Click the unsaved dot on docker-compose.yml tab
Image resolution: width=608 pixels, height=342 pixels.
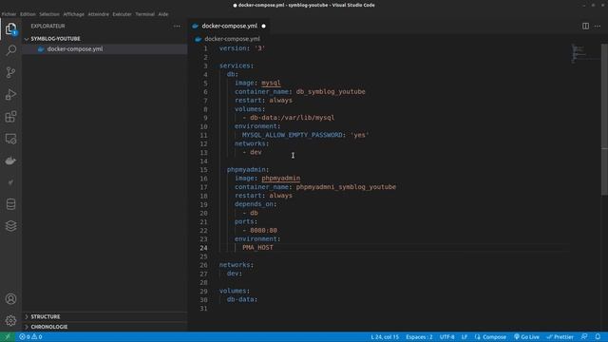(x=264, y=26)
